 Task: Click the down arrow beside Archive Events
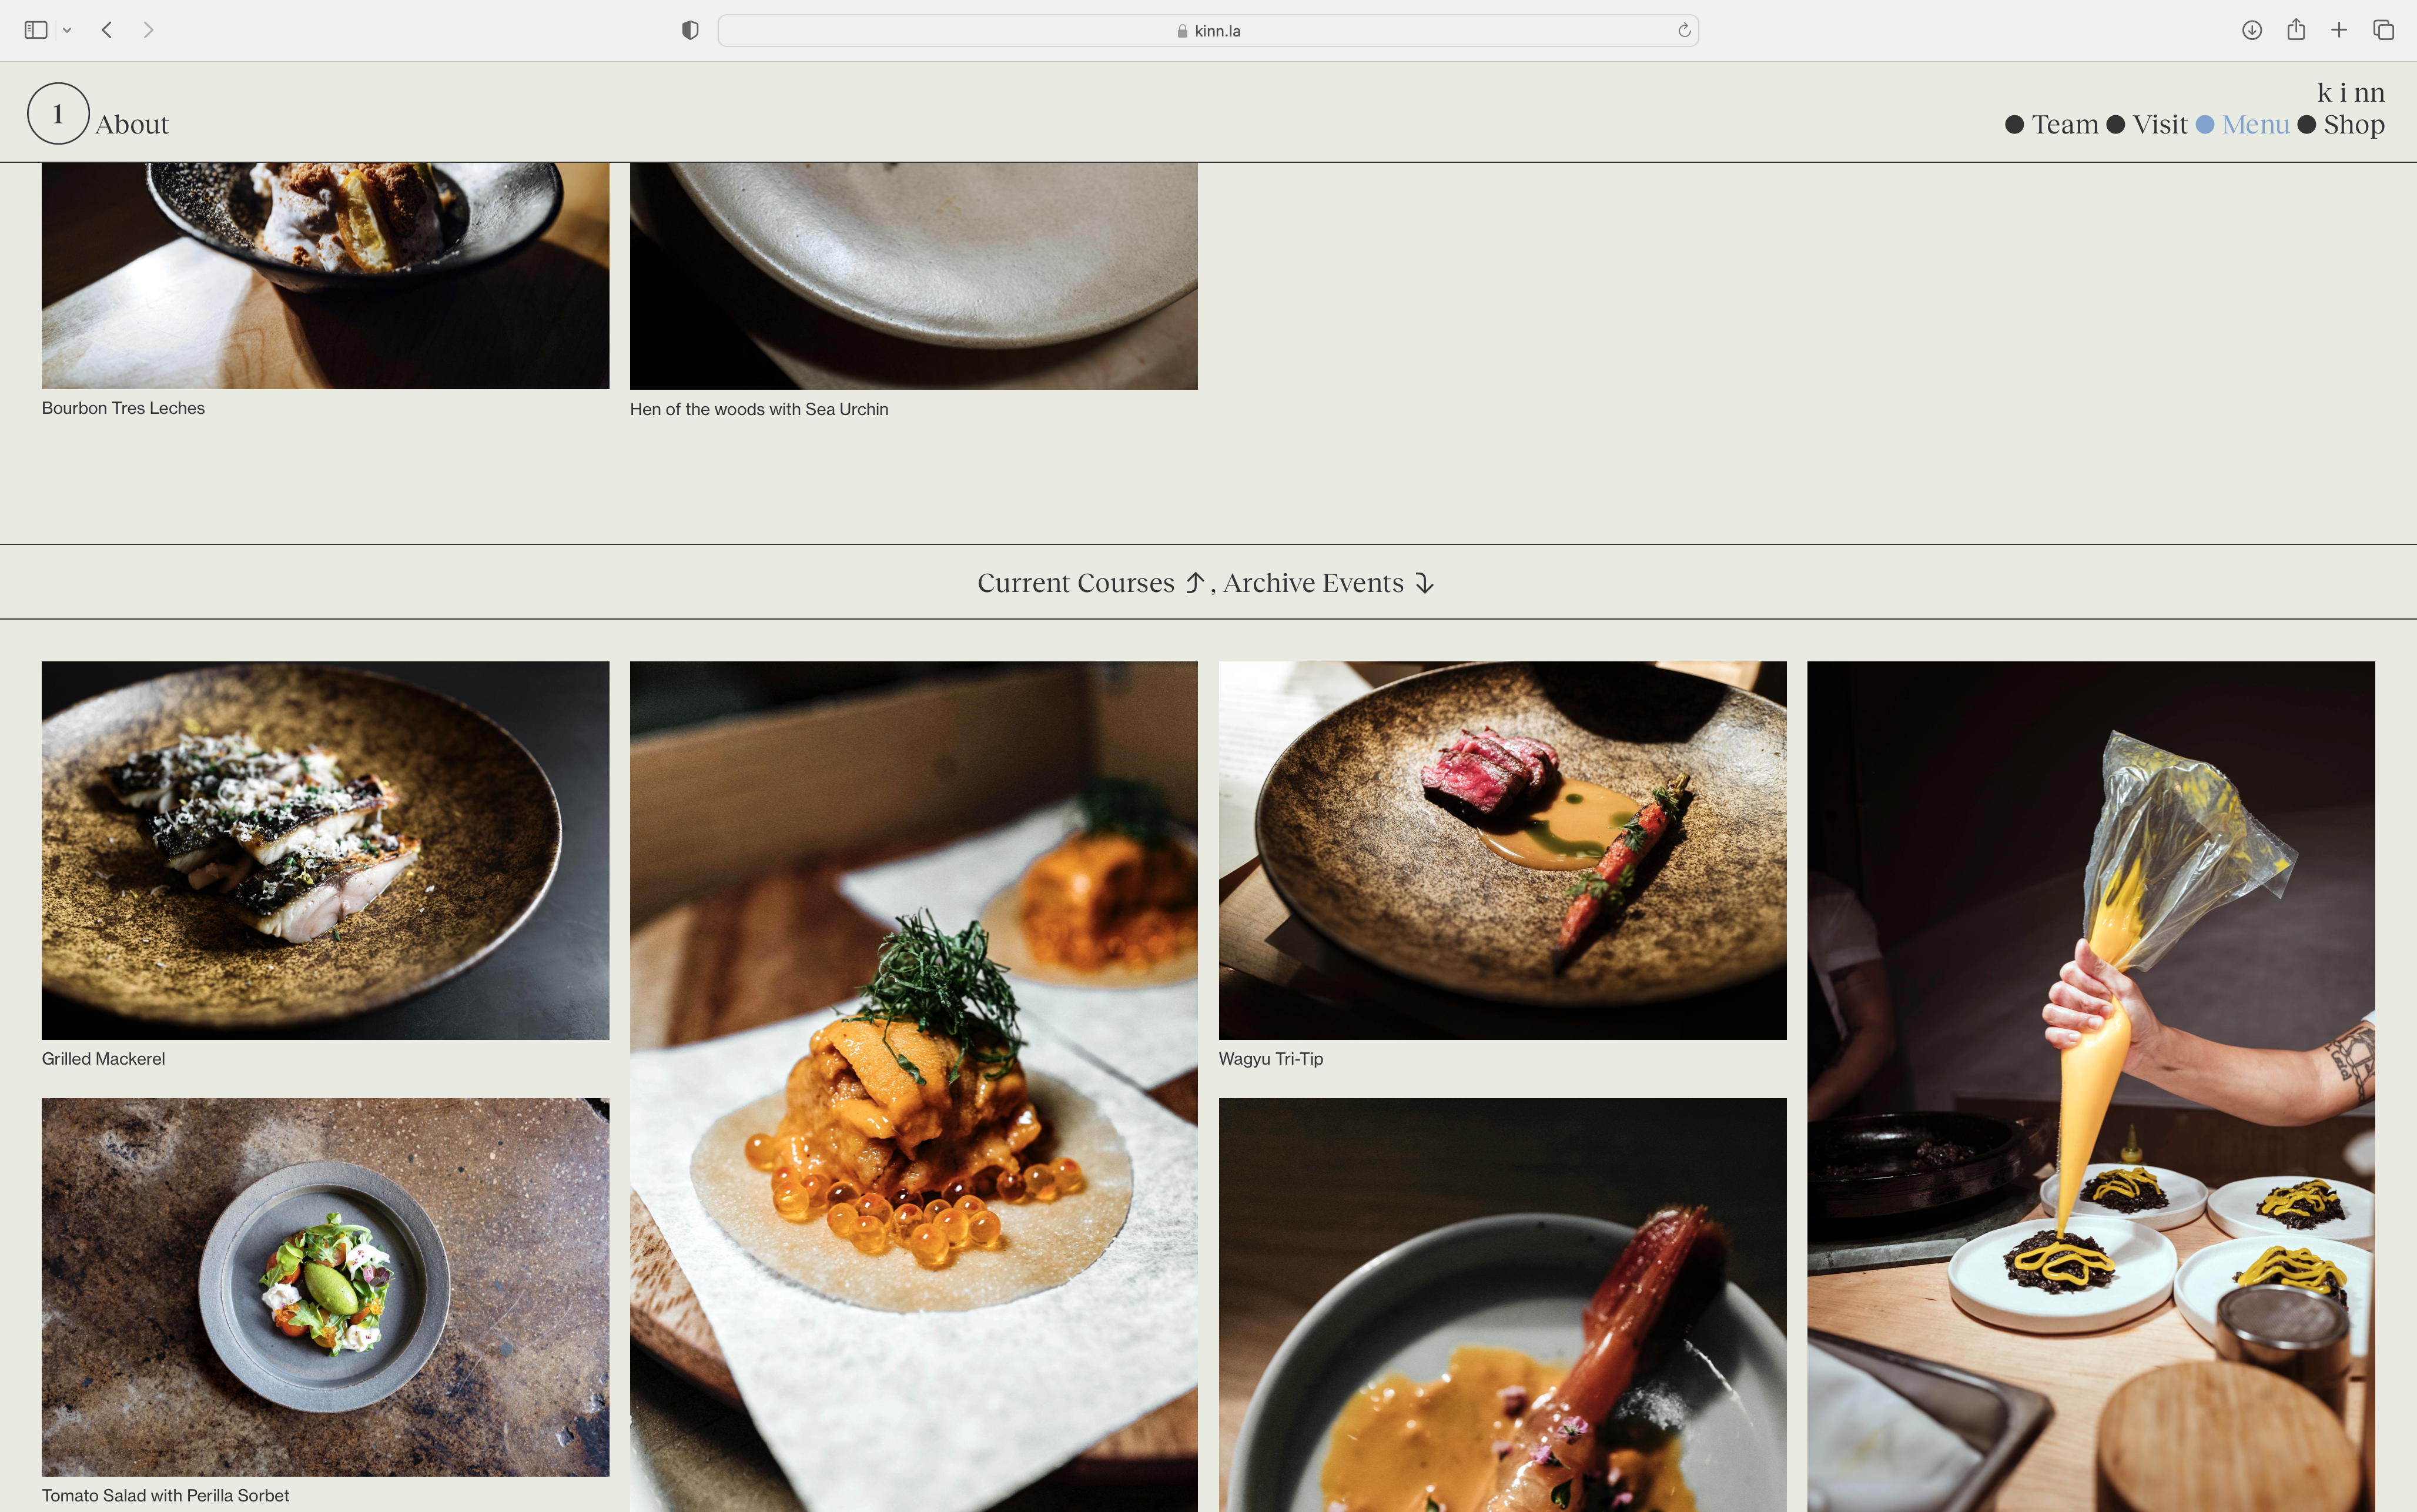pos(1424,583)
